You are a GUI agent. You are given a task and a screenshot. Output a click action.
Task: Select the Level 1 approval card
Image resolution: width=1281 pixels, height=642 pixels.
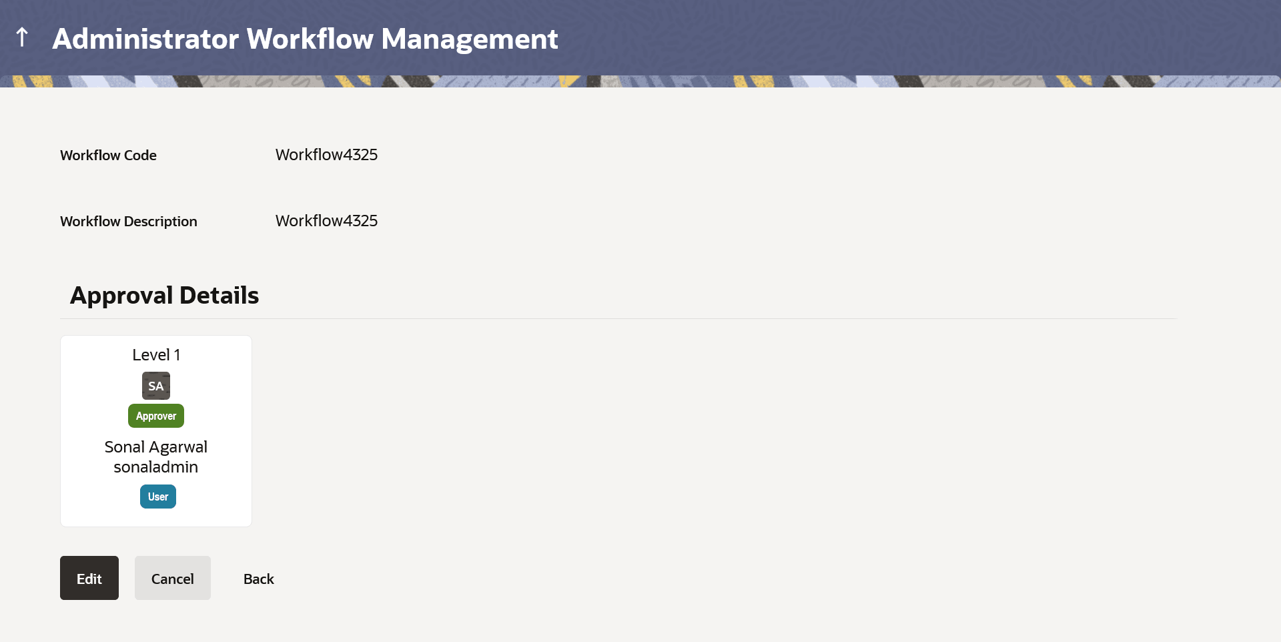click(155, 430)
